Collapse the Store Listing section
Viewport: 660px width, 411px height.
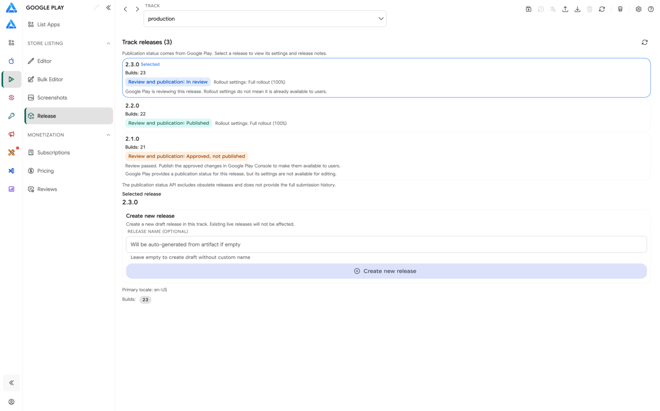(x=108, y=43)
